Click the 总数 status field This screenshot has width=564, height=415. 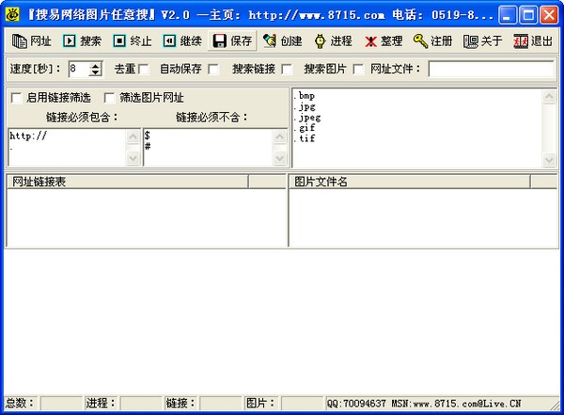pyautogui.click(x=61, y=403)
